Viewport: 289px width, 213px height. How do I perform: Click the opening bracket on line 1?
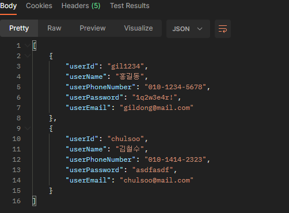(35, 45)
